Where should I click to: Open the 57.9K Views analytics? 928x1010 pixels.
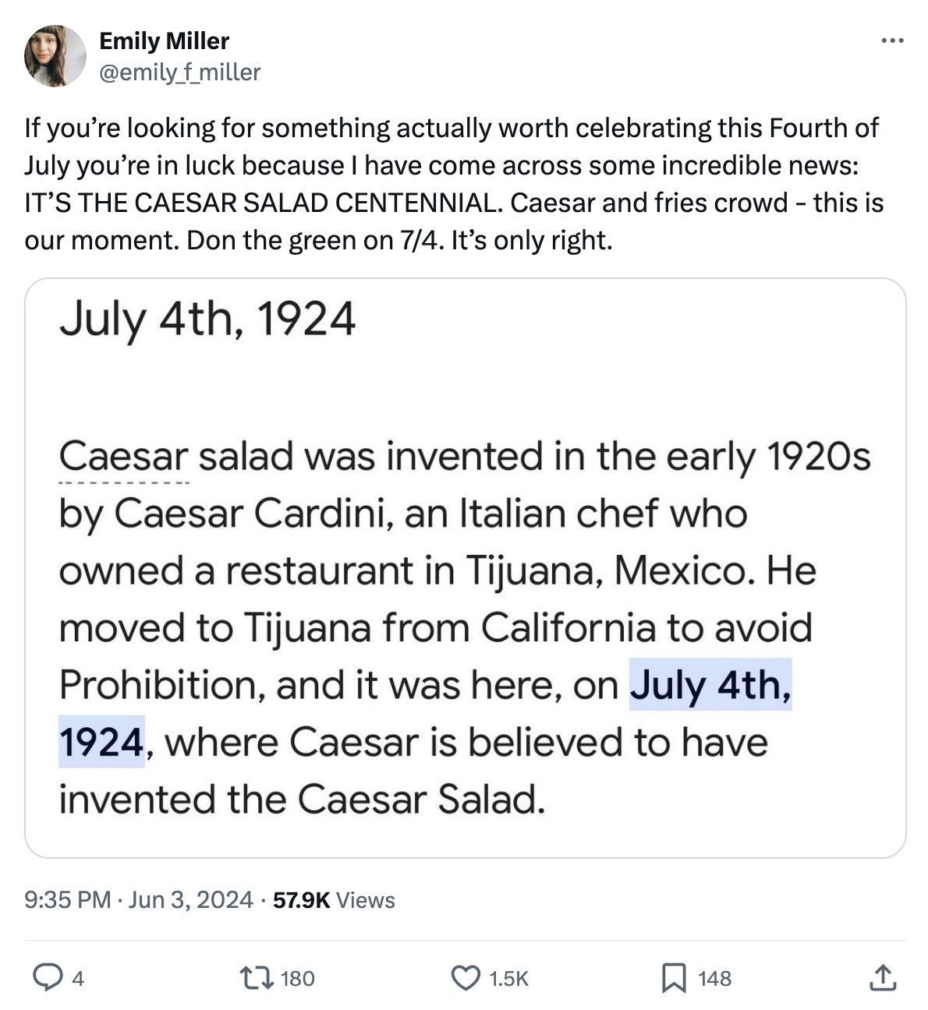tap(334, 900)
